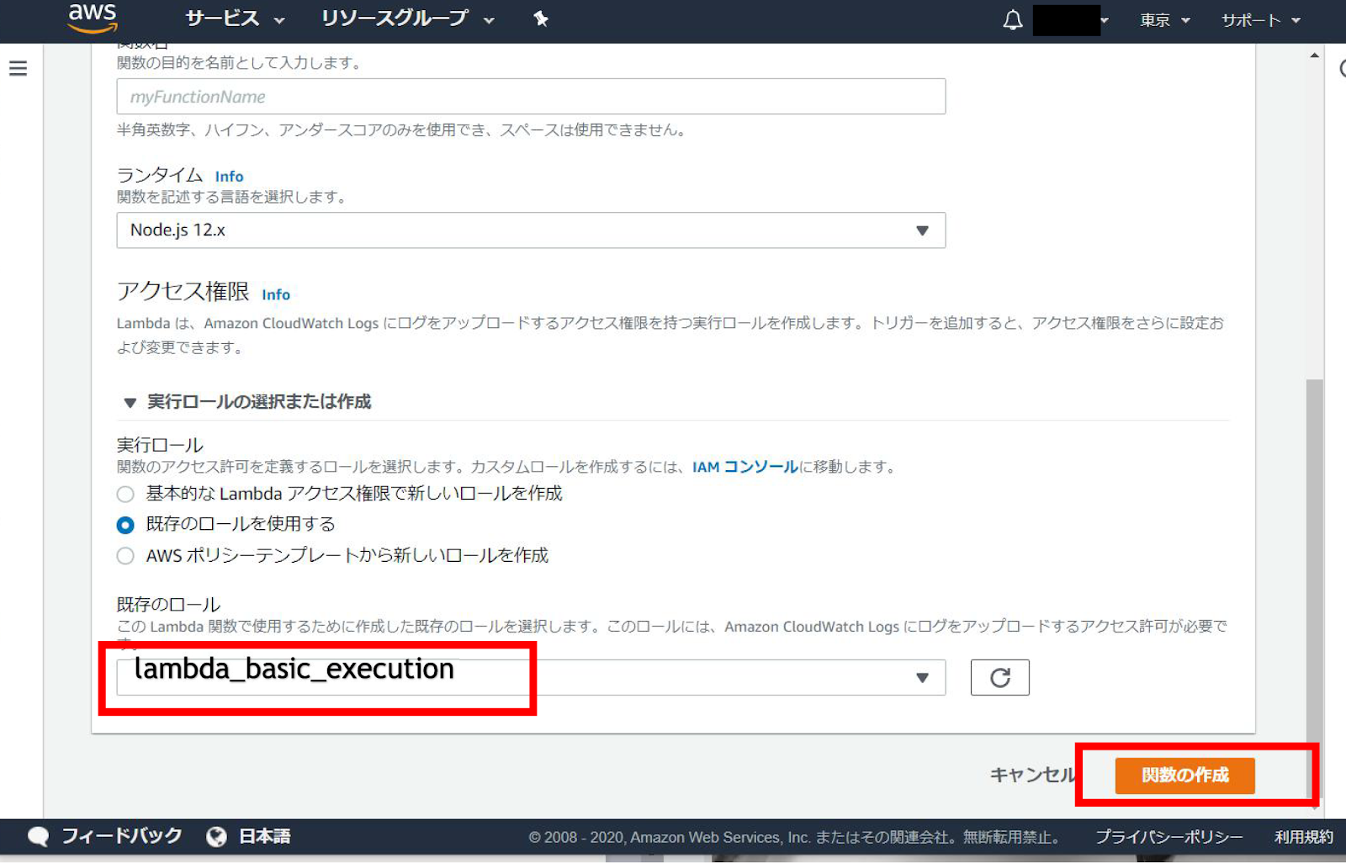This screenshot has width=1346, height=863.
Task: Open the 利用規約 link
Action: point(1303,837)
